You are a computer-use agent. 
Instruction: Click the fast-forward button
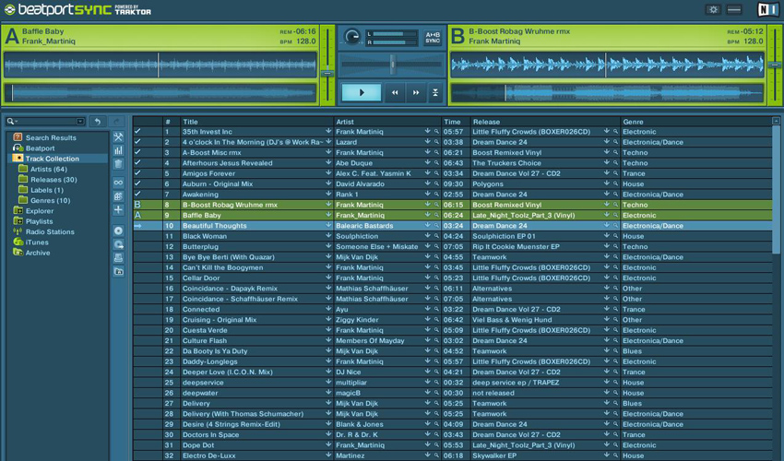pyautogui.click(x=416, y=92)
